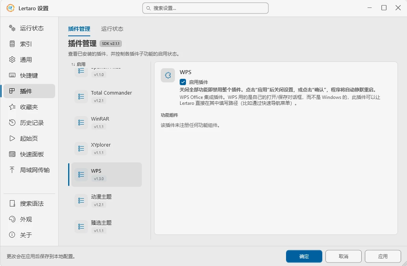Click the v1.1.1 tag under WinRAR
The width and height of the screenshot is (407, 266).
(x=98, y=126)
